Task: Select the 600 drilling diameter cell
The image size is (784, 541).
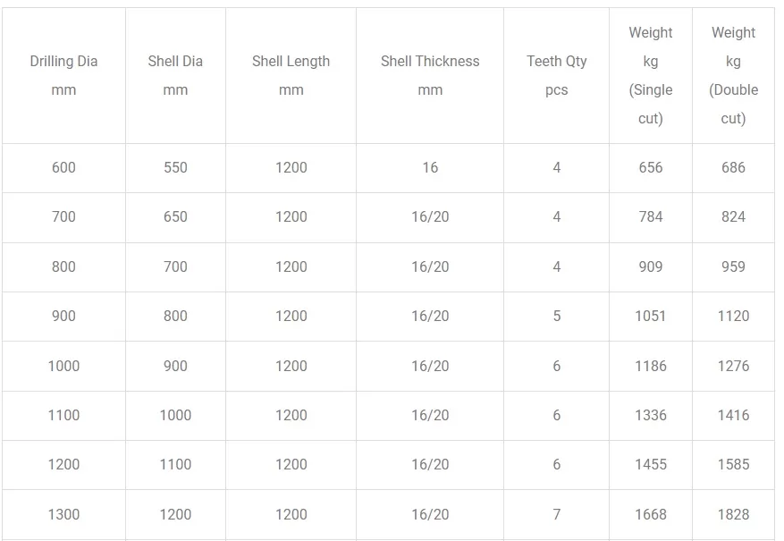Action: [63, 168]
